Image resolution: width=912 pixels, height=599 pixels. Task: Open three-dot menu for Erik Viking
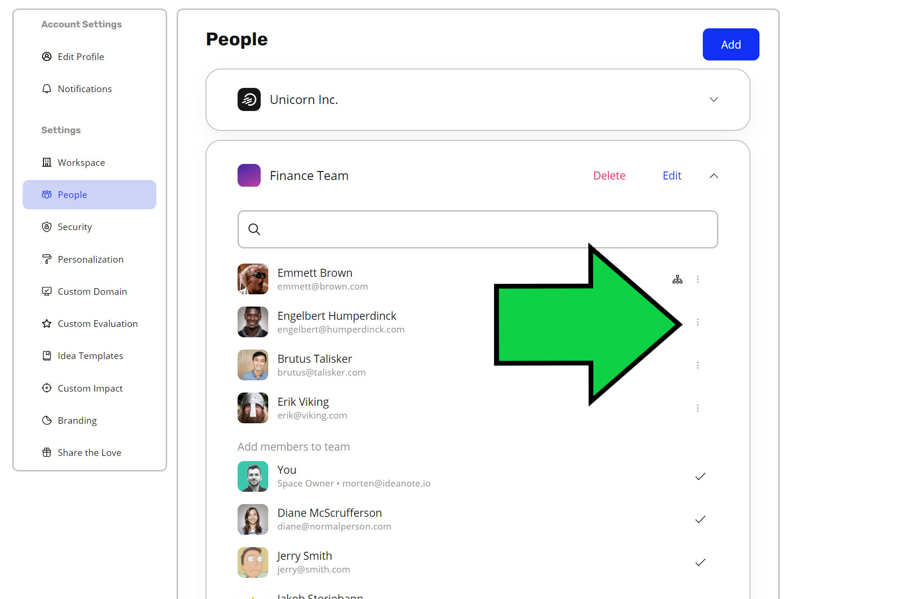(698, 408)
